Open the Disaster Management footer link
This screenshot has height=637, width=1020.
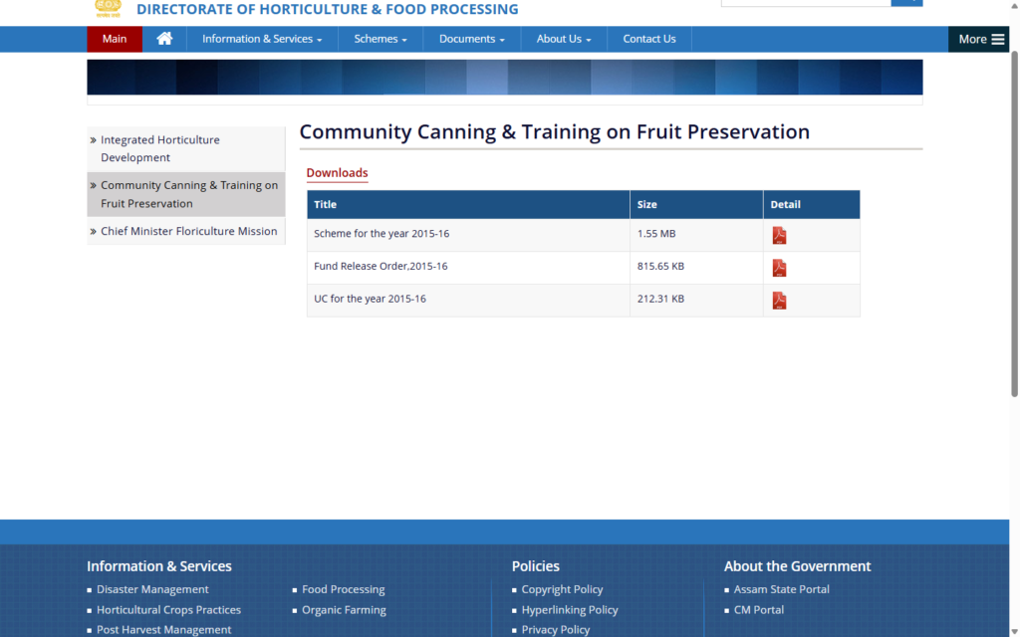click(152, 589)
